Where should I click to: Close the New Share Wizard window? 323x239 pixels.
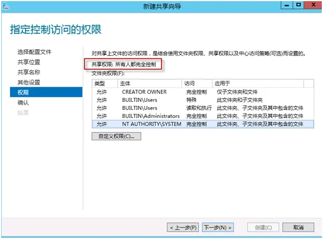[x=313, y=5]
